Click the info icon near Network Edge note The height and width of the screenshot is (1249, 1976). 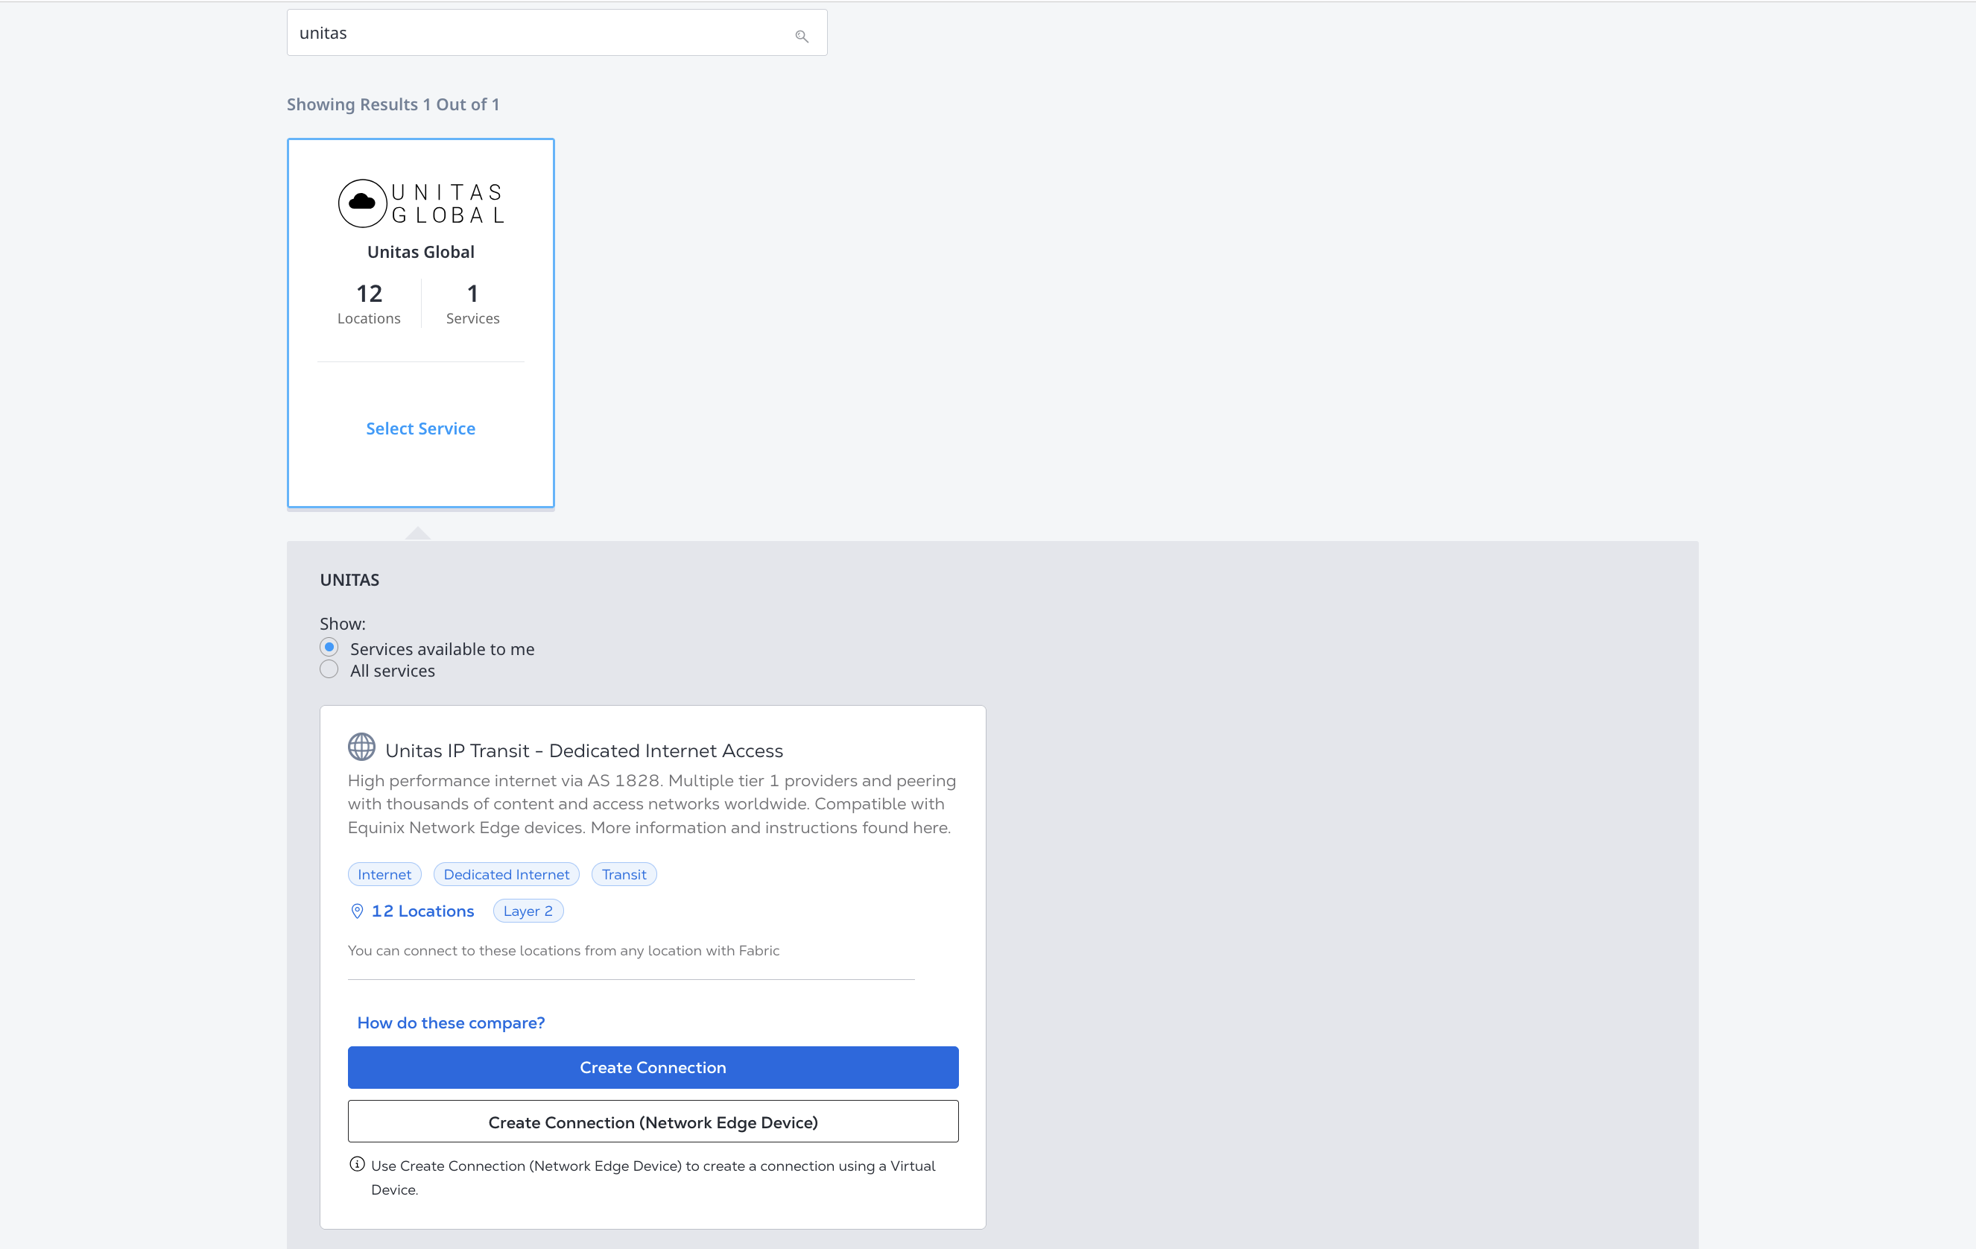pos(357,1165)
